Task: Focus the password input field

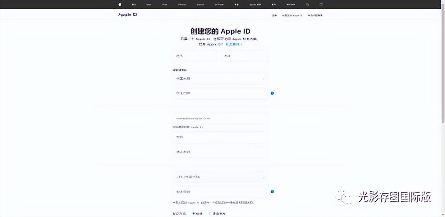Action: (x=220, y=137)
